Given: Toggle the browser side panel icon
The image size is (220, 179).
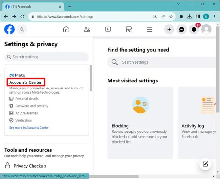Looking at the screenshot, I should tap(198, 17).
